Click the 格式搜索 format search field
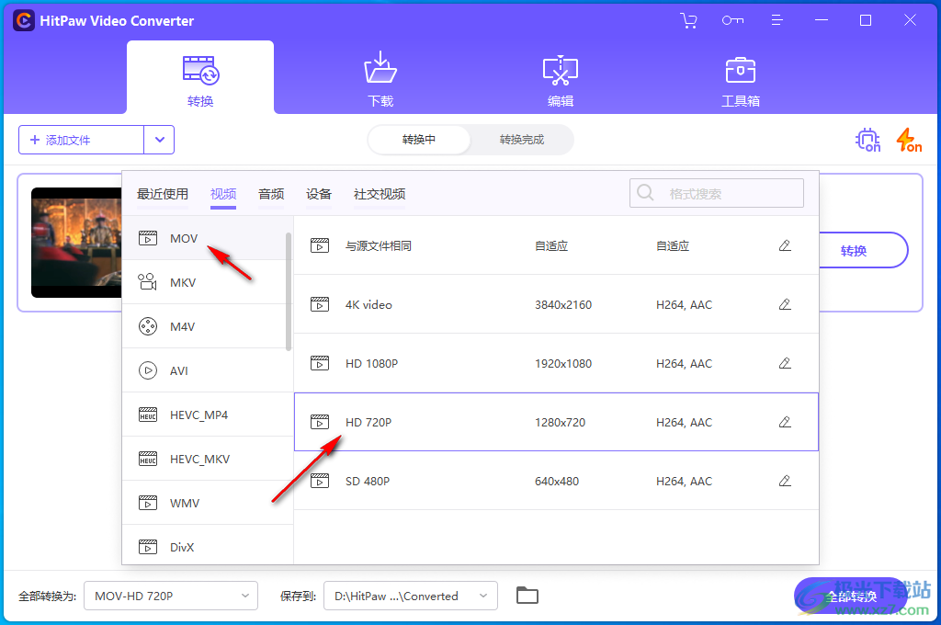This screenshot has width=941, height=625. [x=716, y=193]
